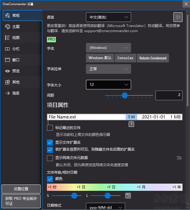Uncheck 显示文件扩展名 checkbox
190x210 pixels.
pos(50,142)
